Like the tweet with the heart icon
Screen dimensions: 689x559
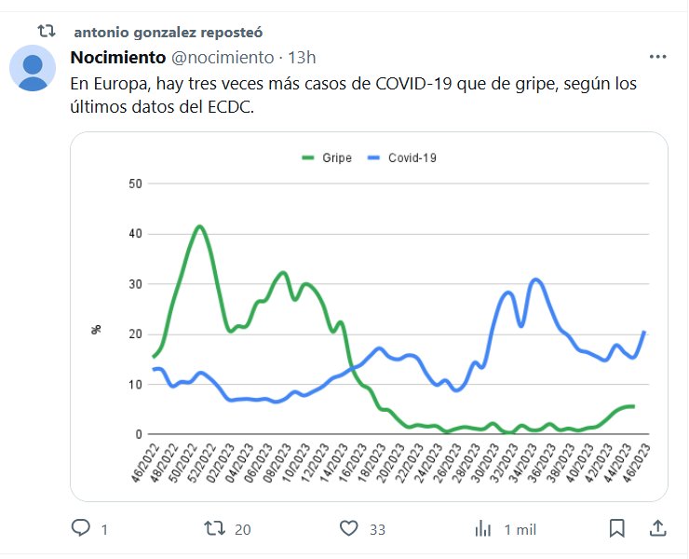pos(348,528)
